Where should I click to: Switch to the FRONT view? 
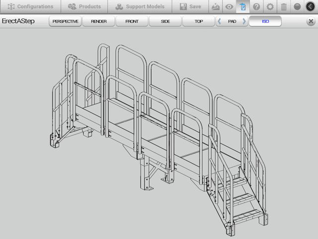coord(132,21)
